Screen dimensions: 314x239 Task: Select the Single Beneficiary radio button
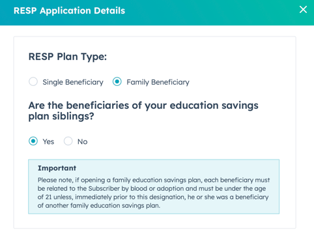[33, 81]
